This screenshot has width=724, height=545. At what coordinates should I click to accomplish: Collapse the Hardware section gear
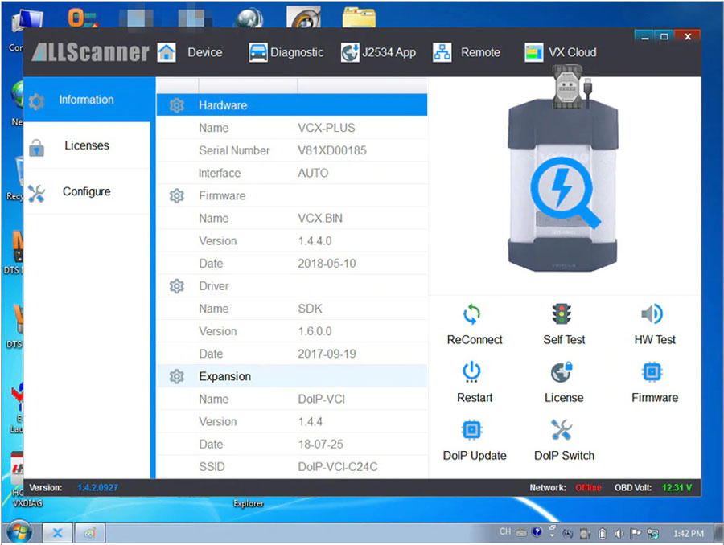[x=176, y=105]
